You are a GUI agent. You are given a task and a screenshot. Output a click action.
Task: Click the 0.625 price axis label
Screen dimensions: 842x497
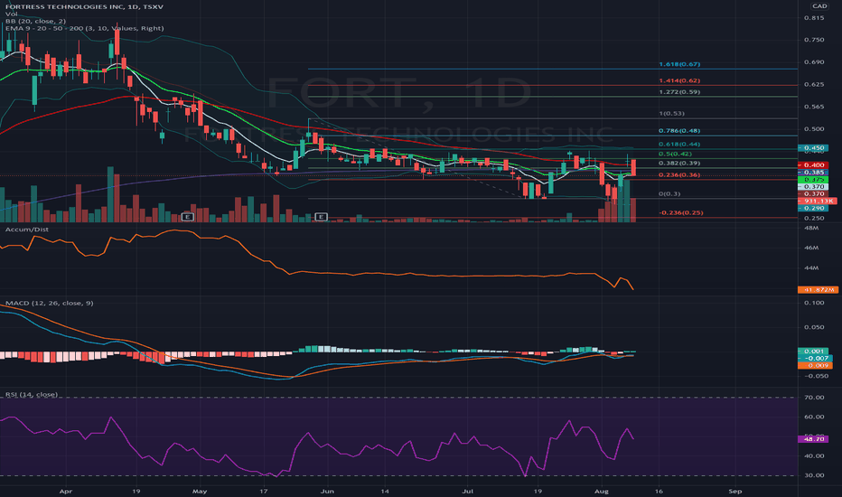click(814, 84)
